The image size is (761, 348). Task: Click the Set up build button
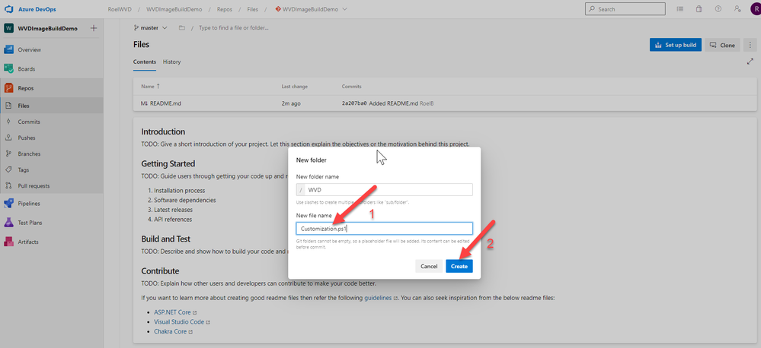point(675,45)
